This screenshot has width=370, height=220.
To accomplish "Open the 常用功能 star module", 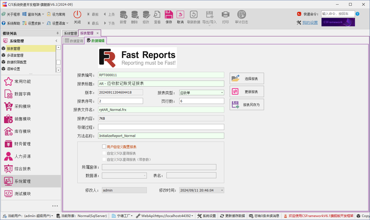I will (31, 81).
